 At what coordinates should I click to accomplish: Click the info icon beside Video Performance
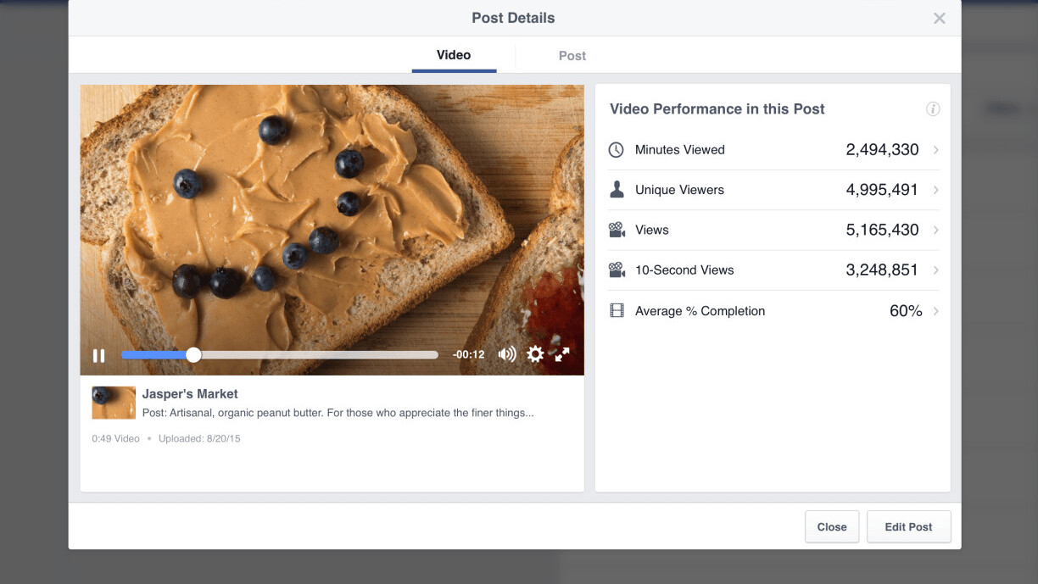(x=933, y=109)
